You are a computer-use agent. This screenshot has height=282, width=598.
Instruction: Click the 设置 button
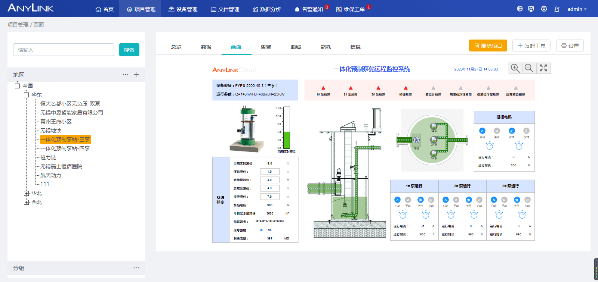click(x=570, y=46)
